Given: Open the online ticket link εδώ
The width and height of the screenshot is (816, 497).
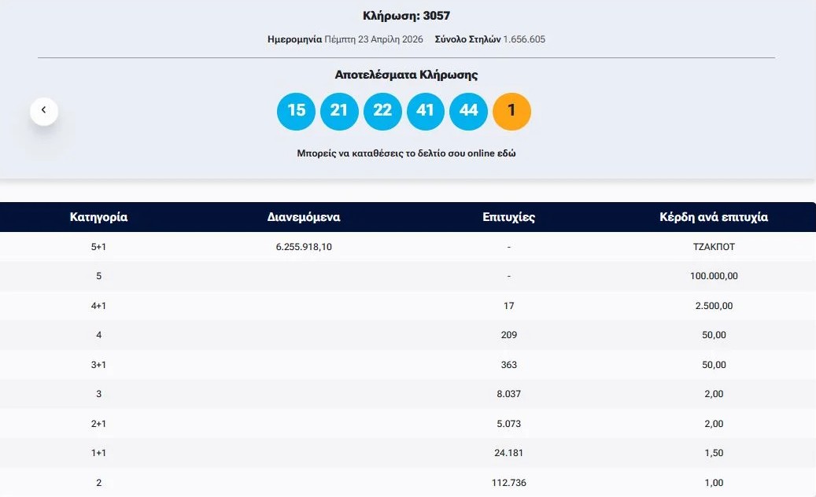Looking at the screenshot, I should pyautogui.click(x=508, y=153).
